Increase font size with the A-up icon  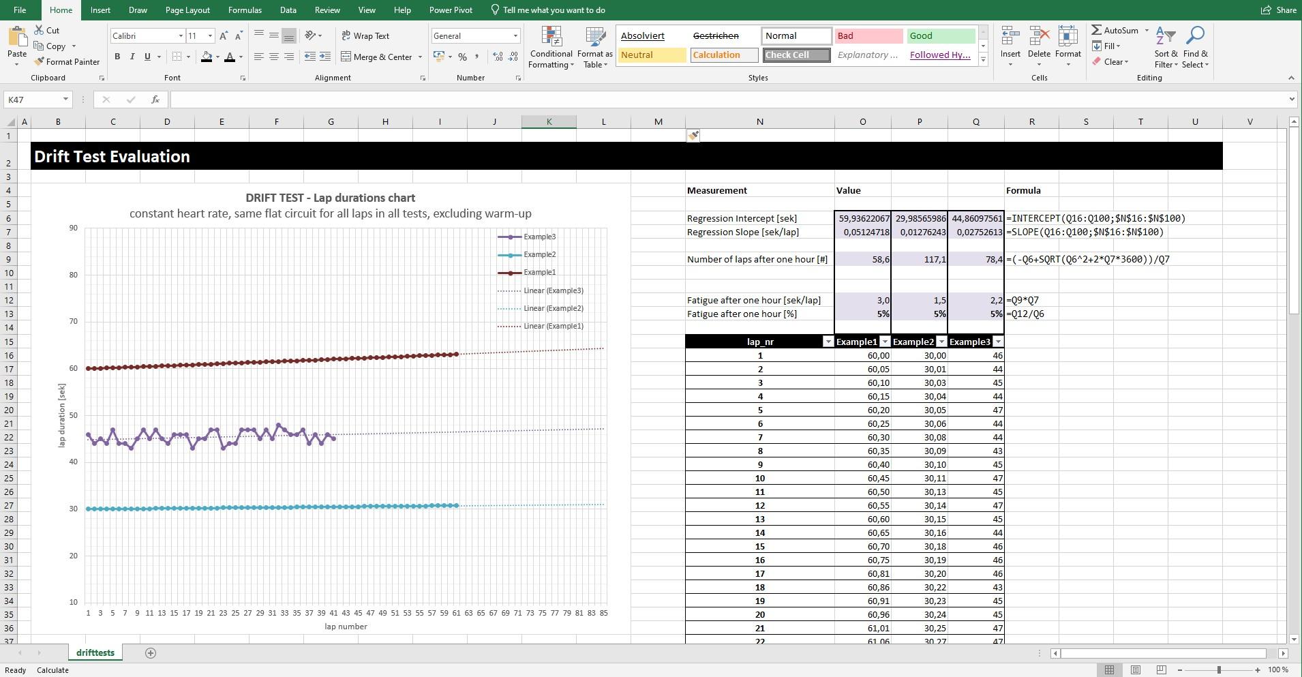[224, 36]
